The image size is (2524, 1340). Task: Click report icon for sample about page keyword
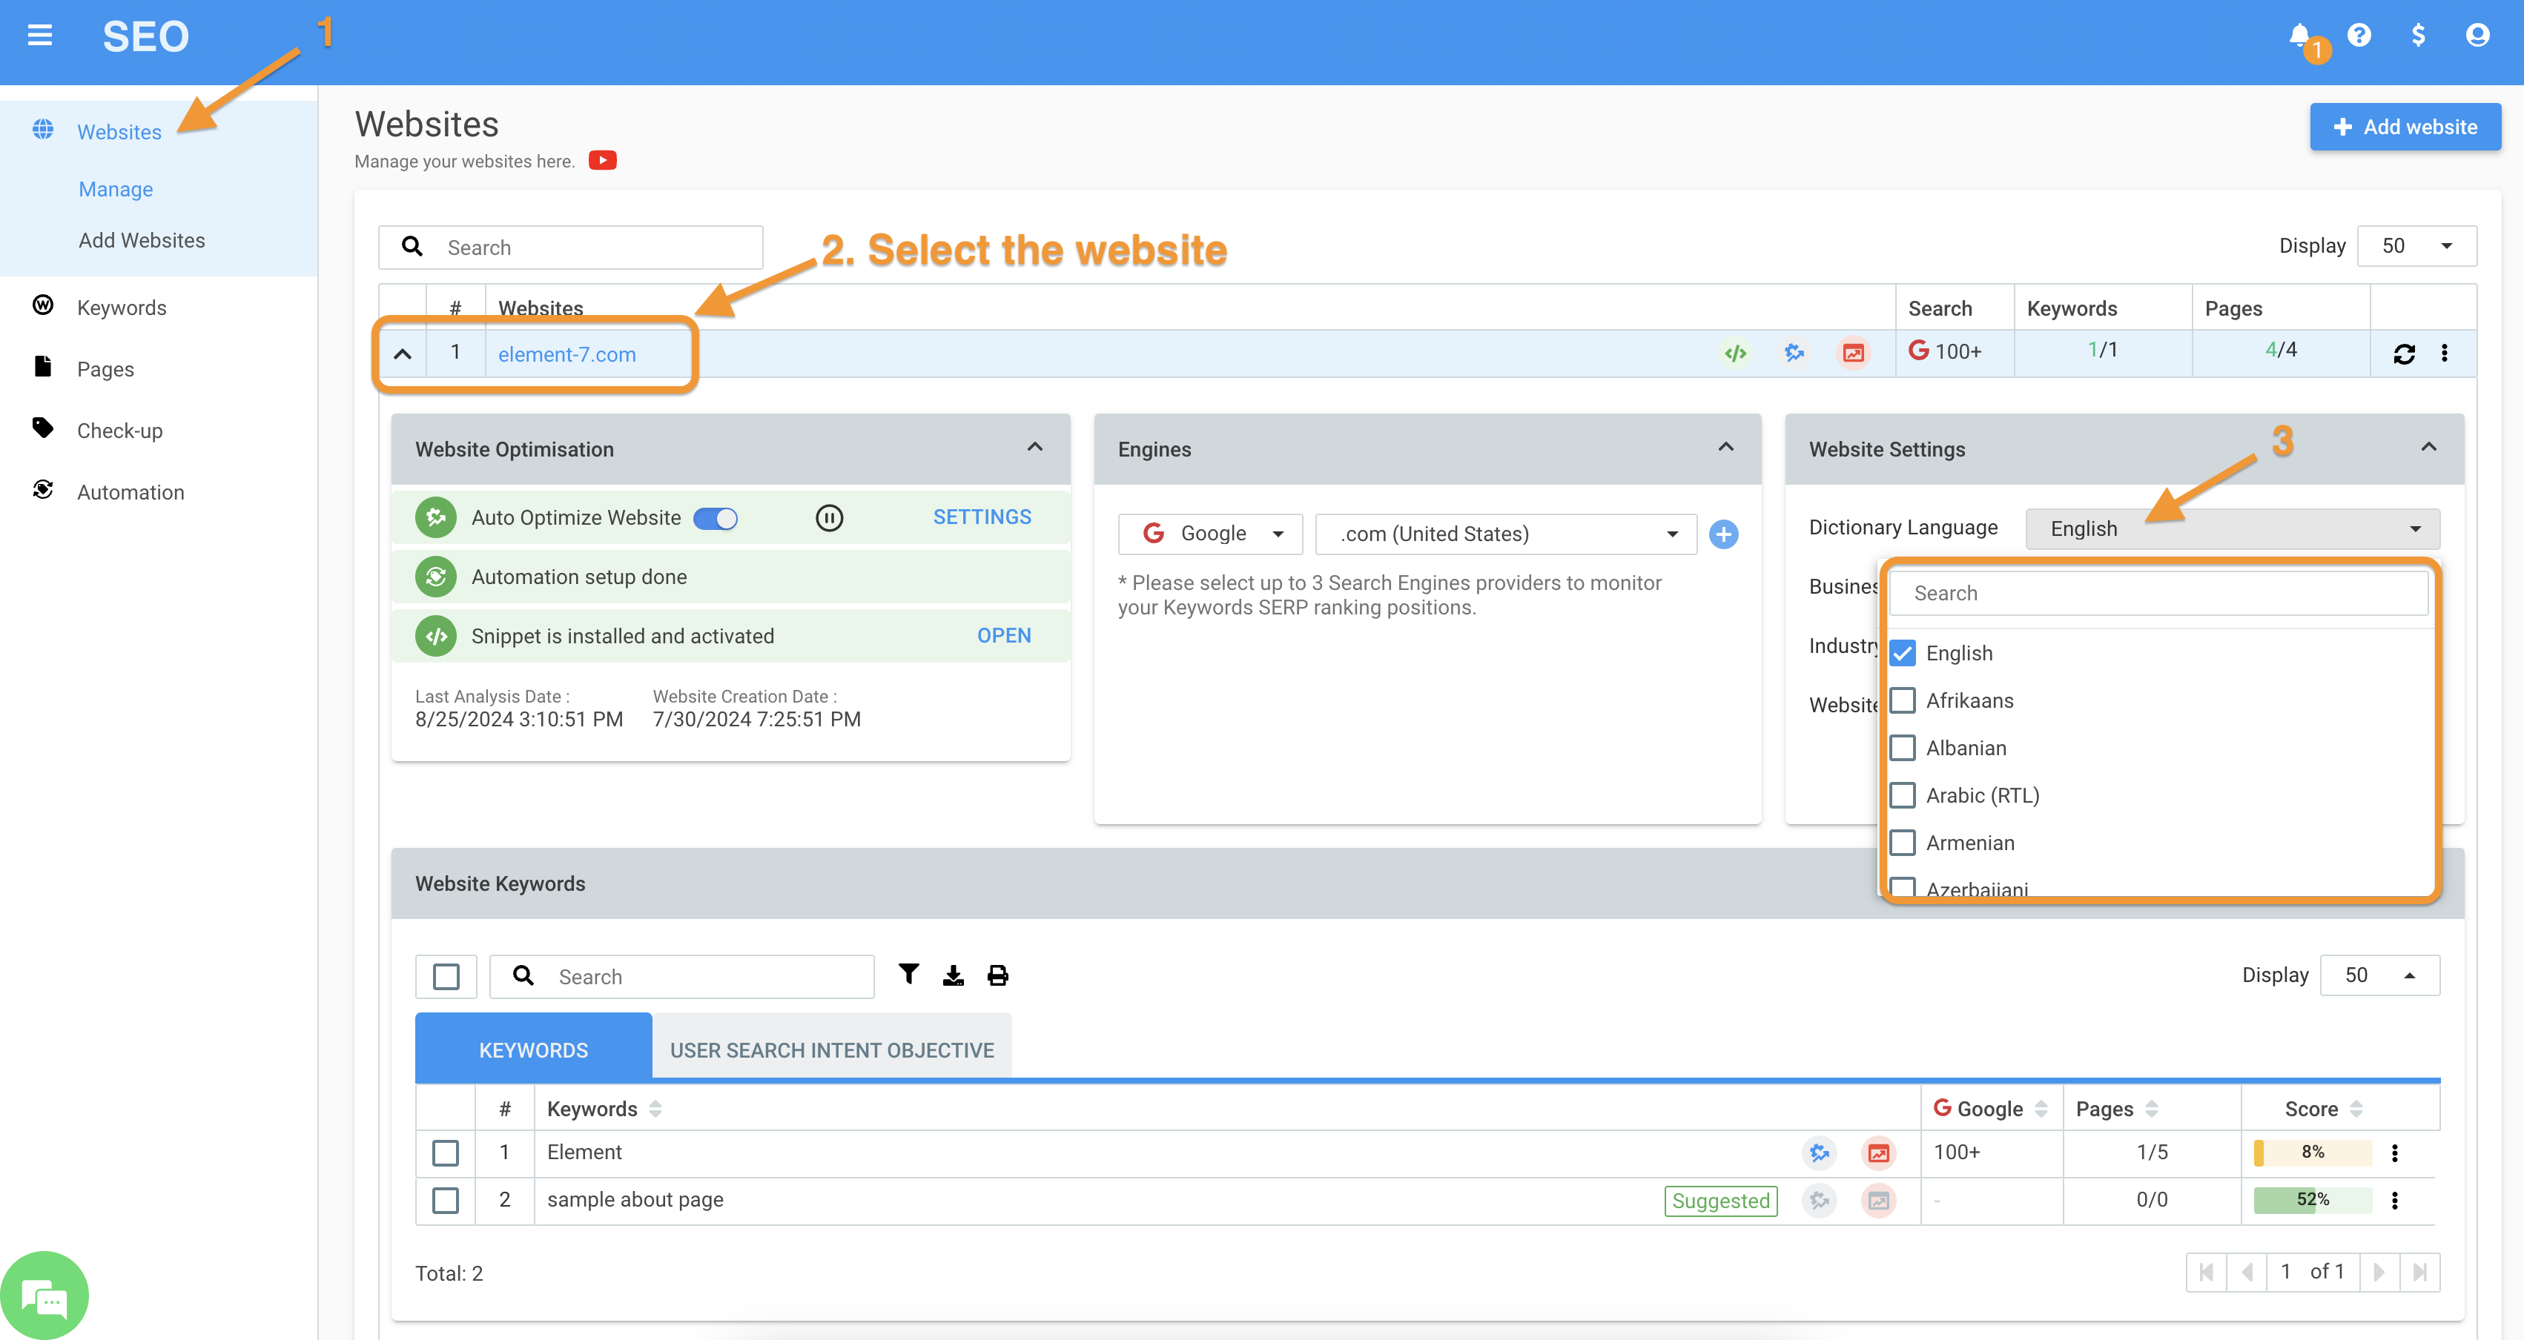pos(1878,1201)
